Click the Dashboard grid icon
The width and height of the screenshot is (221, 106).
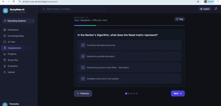coord(5,30)
